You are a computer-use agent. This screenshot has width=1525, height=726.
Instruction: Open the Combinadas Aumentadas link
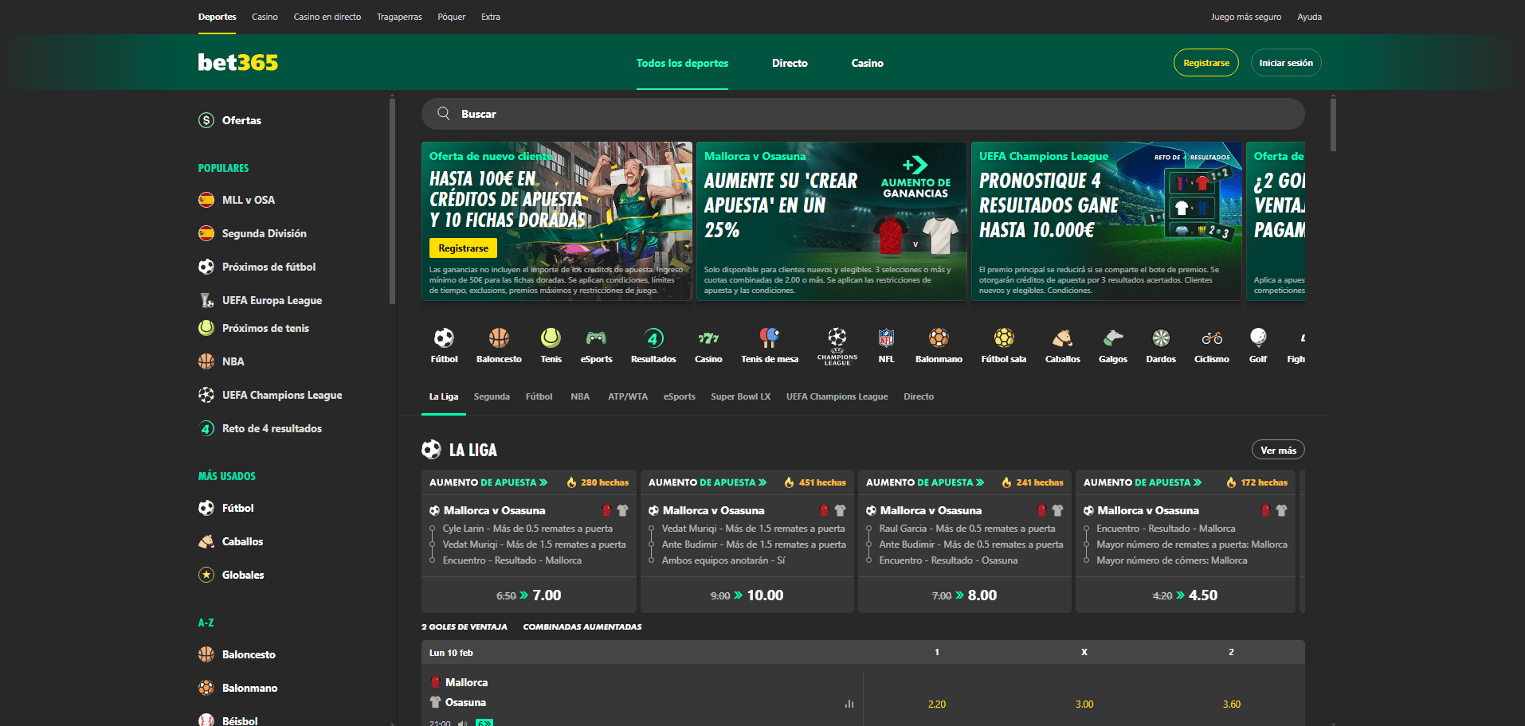(x=582, y=627)
